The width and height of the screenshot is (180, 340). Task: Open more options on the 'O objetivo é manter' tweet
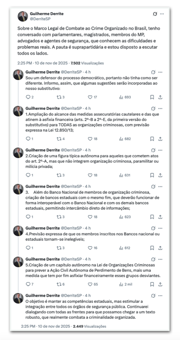[160, 296]
